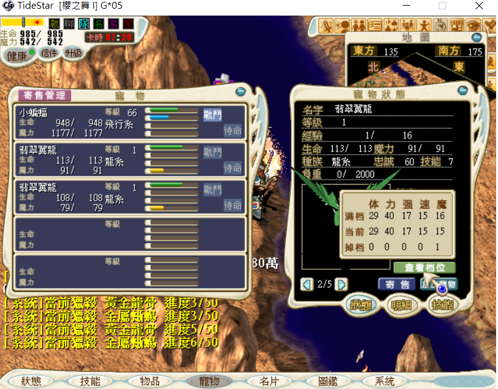Screen dimensions: 498x389
Task: Minimize the 地圖 map panel
Action: pyautogui.click(x=476, y=37)
